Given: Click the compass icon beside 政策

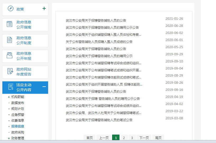Looking at the screenshot, I should pos(11,8).
